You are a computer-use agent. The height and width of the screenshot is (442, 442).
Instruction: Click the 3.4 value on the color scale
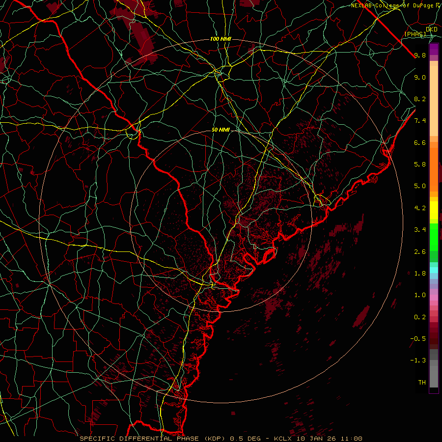point(420,230)
